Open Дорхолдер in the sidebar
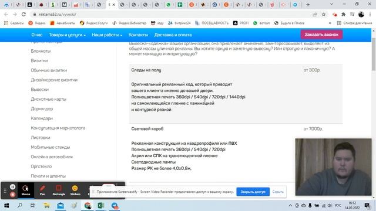Image resolution: width=376 pixels, height=211 pixels. (x=42, y=108)
